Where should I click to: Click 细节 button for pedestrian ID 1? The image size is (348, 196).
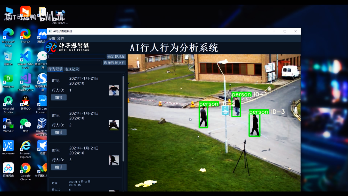coord(59,97)
